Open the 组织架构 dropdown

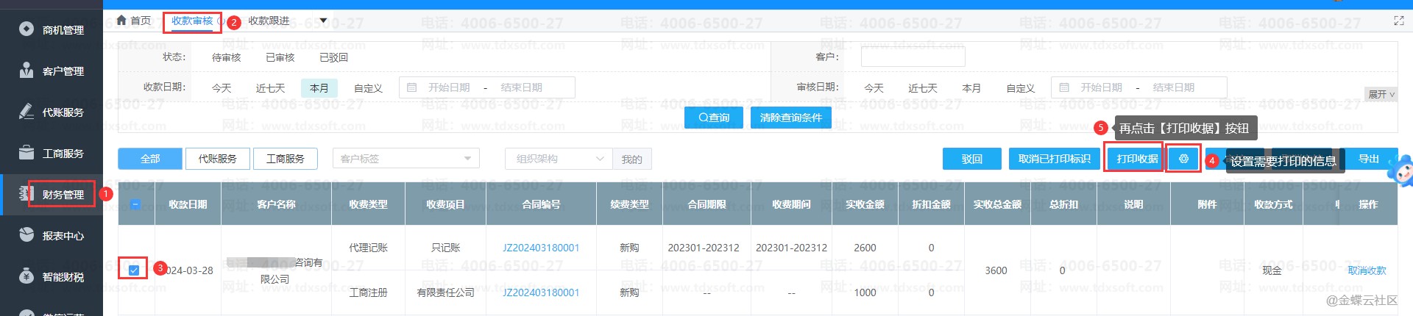[558, 159]
